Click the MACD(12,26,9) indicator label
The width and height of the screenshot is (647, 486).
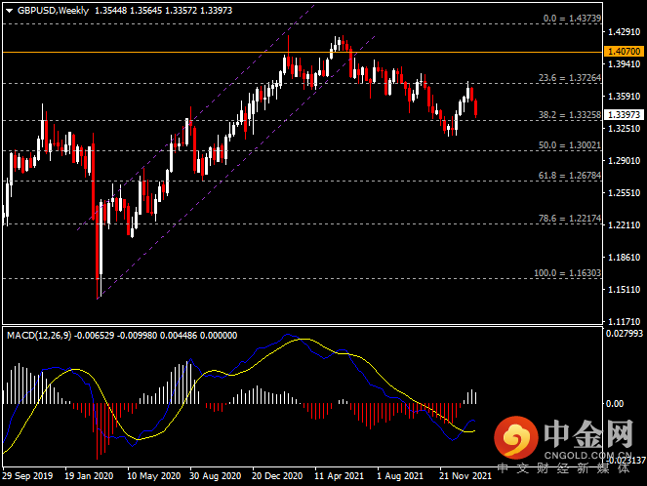pos(39,335)
